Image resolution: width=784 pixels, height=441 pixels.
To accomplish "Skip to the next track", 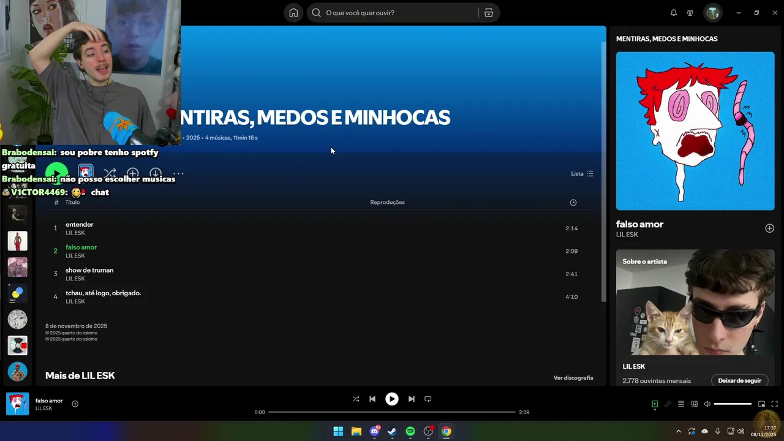I will tap(411, 399).
